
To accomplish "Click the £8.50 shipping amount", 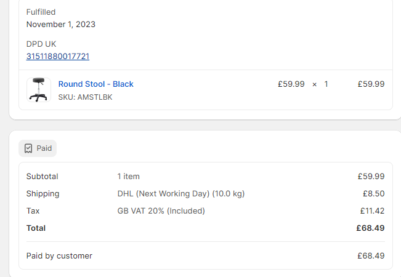I will 373,194.
